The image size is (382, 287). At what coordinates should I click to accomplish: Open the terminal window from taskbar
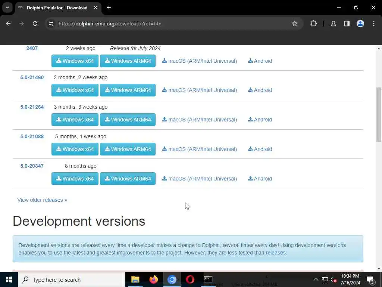coord(208,280)
